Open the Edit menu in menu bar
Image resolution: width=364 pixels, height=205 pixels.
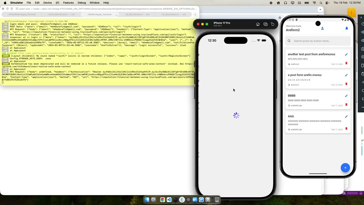coord(37,3)
